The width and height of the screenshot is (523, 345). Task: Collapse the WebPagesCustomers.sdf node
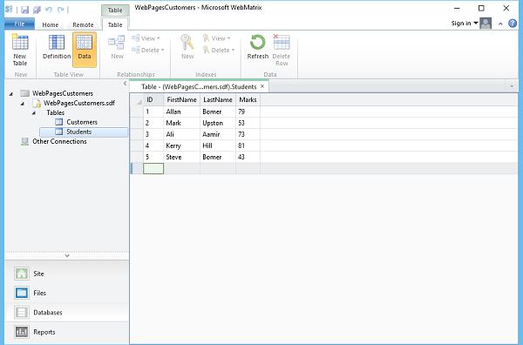point(23,104)
